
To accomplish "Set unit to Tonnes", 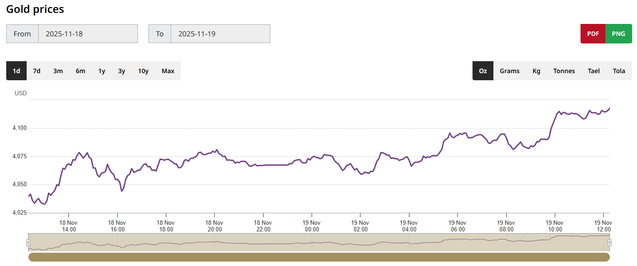I will [564, 71].
